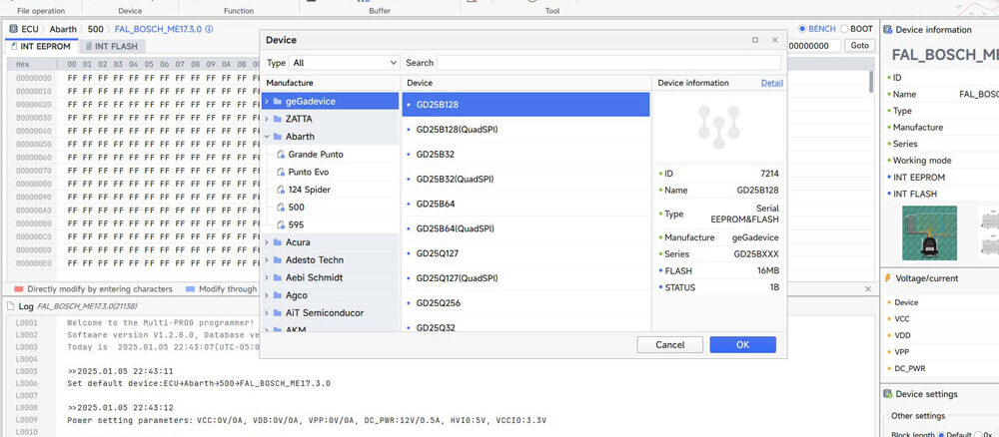Screen dimensions: 999x437
Task: Click the geGadevice folder icon
Action: click(277, 101)
